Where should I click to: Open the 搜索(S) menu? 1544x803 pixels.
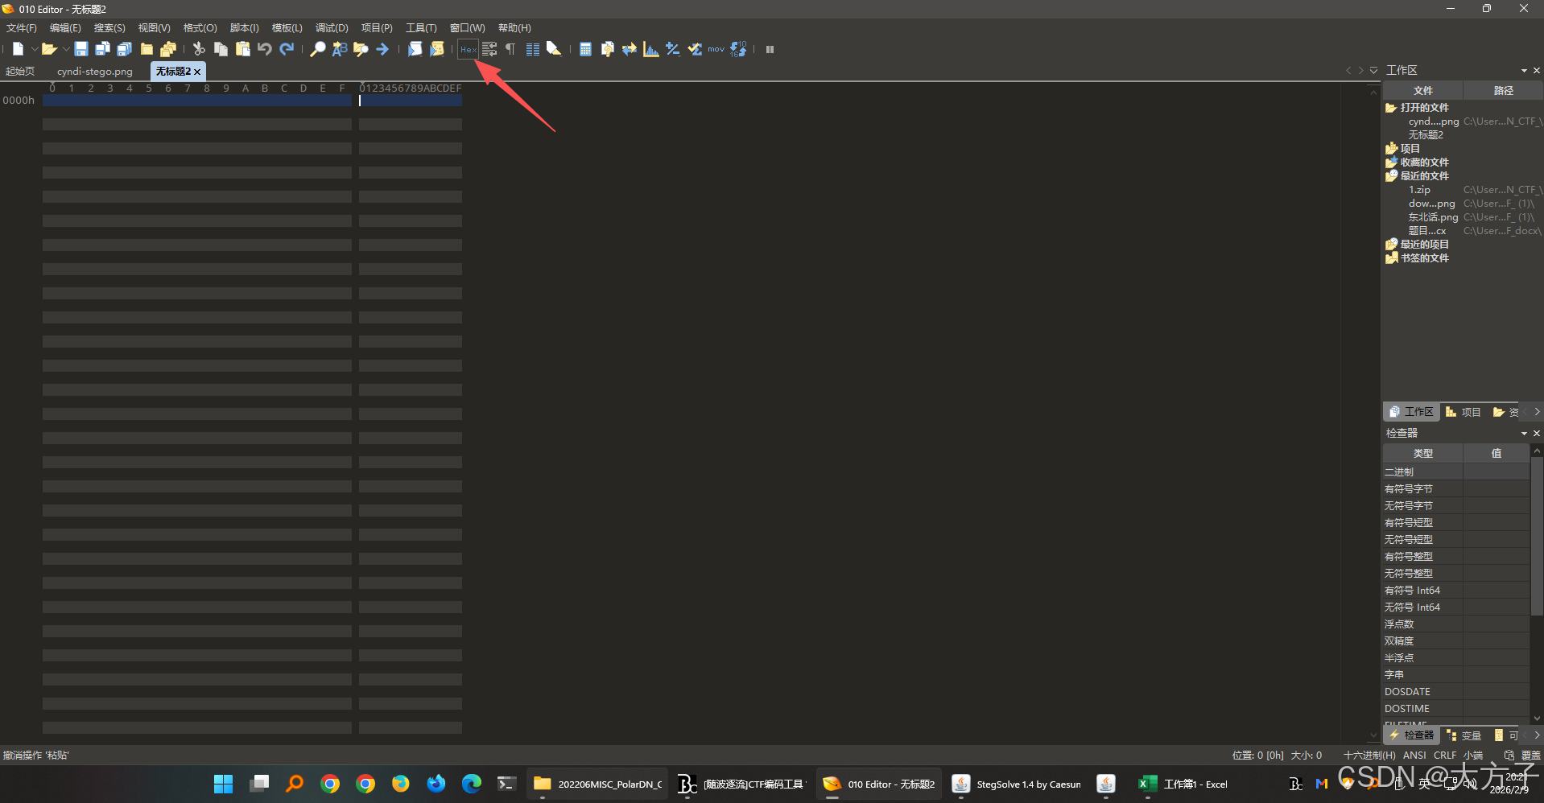[x=109, y=28]
